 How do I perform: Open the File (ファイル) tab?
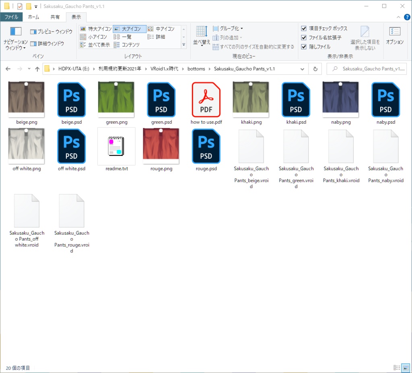point(11,17)
